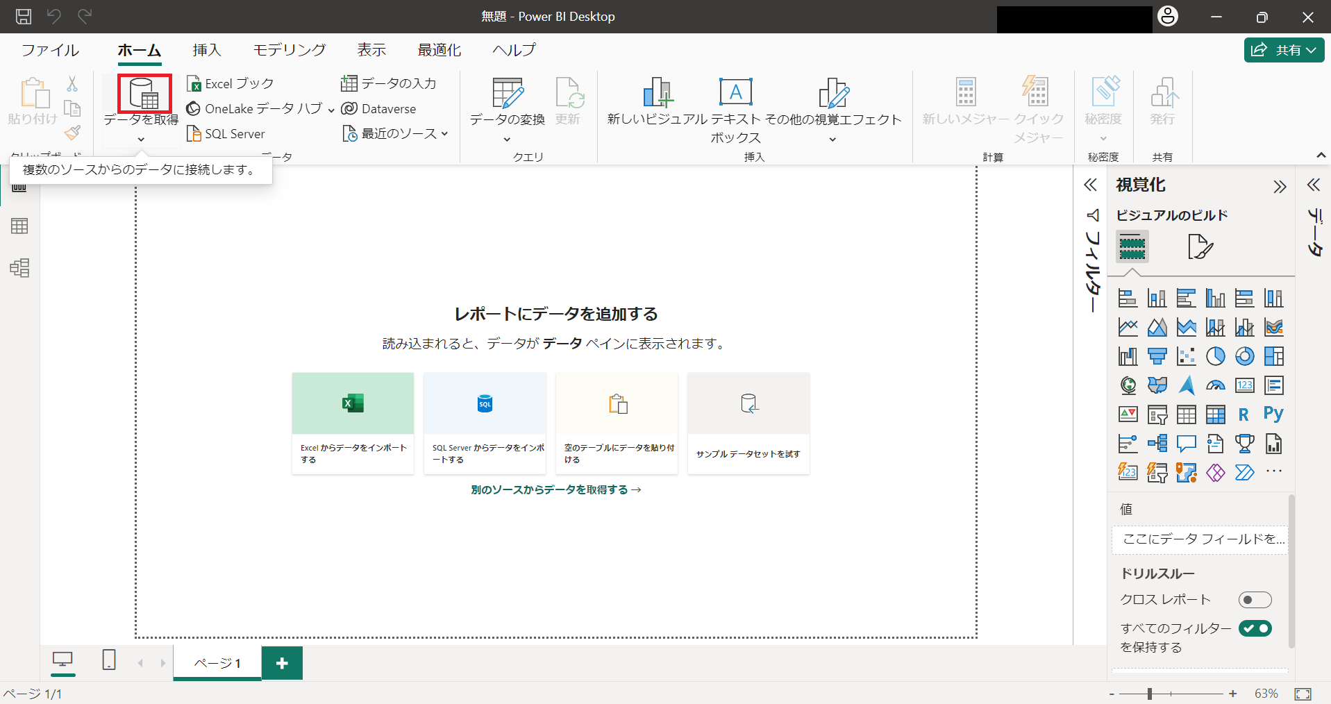Screen dimensions: 1331x704
Task: Select the map globe visual
Action: 1128,385
